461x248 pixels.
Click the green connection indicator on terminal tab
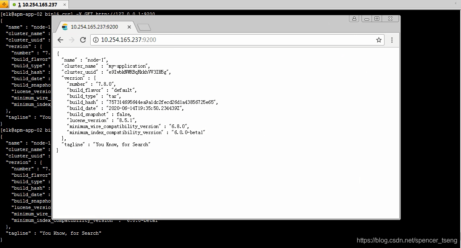point(14,4)
